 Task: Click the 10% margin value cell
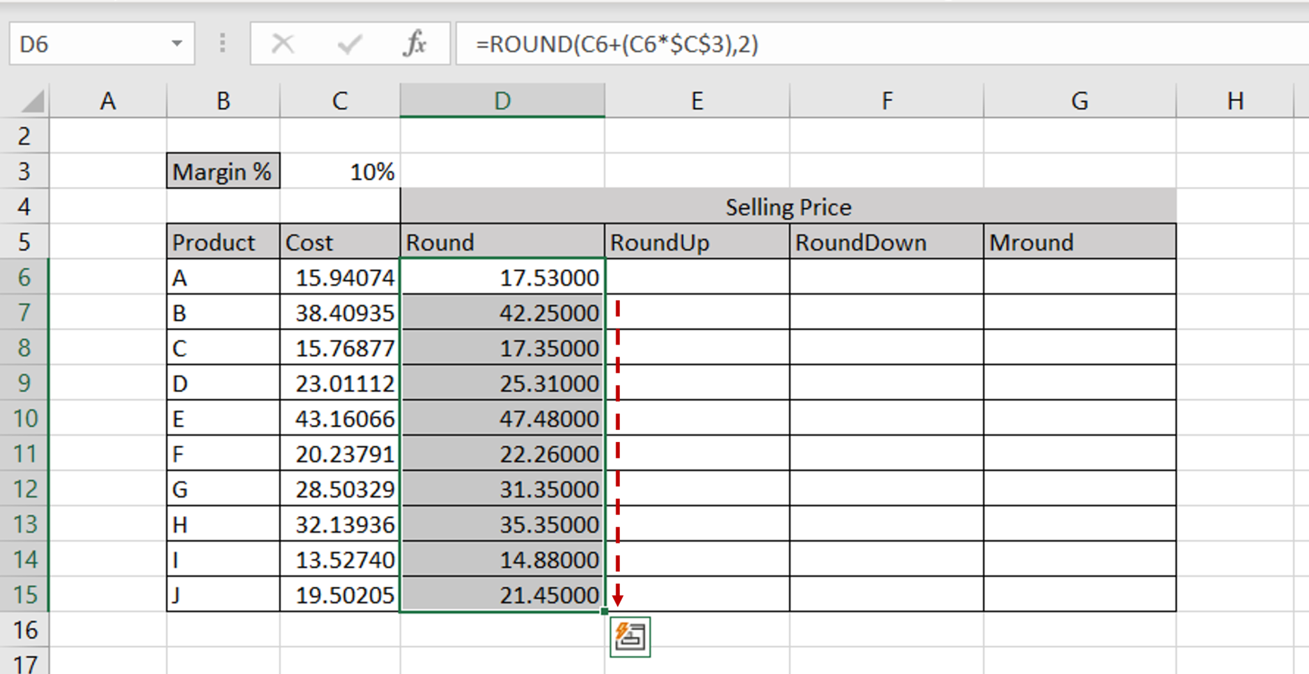[340, 171]
